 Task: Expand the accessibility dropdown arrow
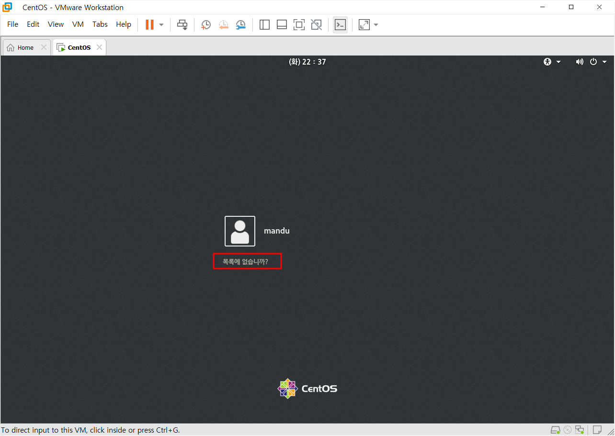558,62
